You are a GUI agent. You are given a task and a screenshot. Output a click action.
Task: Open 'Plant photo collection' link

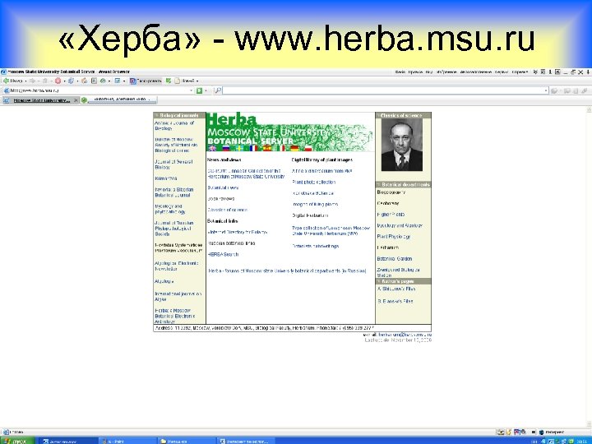314,182
